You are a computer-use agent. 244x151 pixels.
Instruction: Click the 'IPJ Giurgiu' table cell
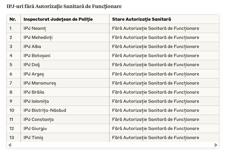point(35,128)
